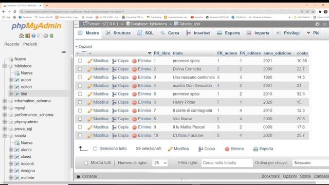The image size is (329, 185).
Task: Check the box for row PK_libro 1
Action: pos(80,61)
